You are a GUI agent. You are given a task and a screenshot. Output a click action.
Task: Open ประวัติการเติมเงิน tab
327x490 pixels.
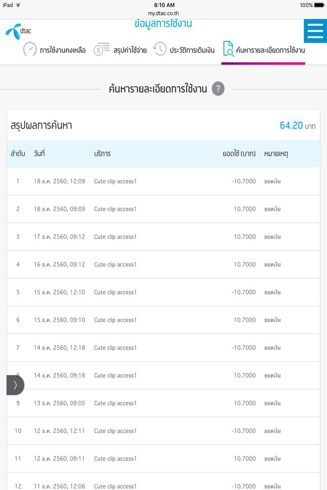click(192, 50)
